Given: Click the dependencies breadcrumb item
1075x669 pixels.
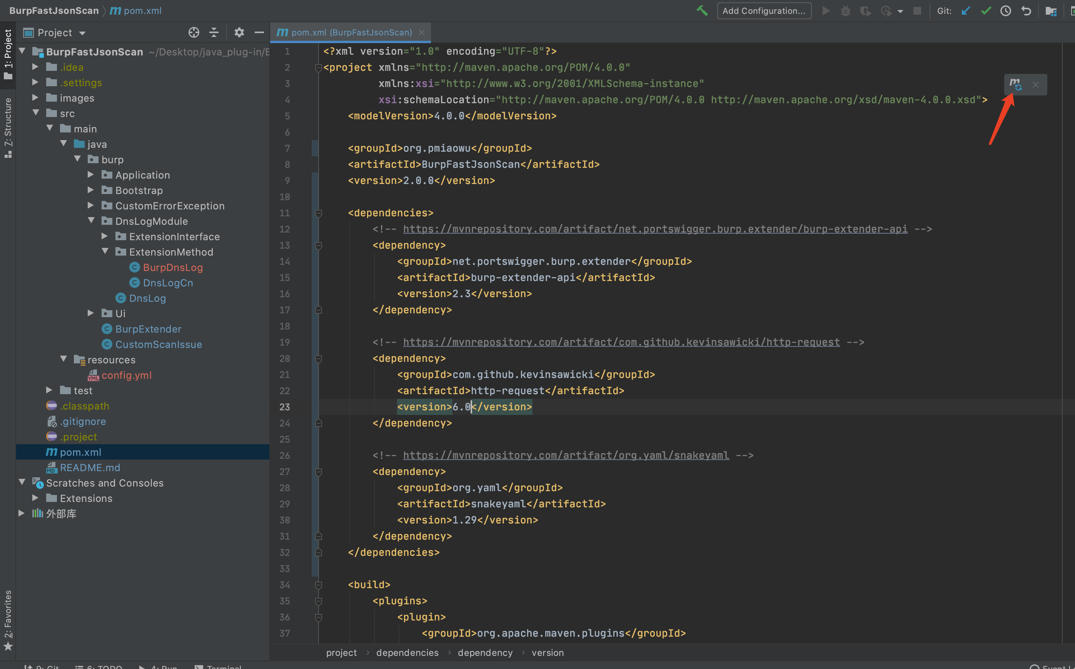Looking at the screenshot, I should click(407, 652).
